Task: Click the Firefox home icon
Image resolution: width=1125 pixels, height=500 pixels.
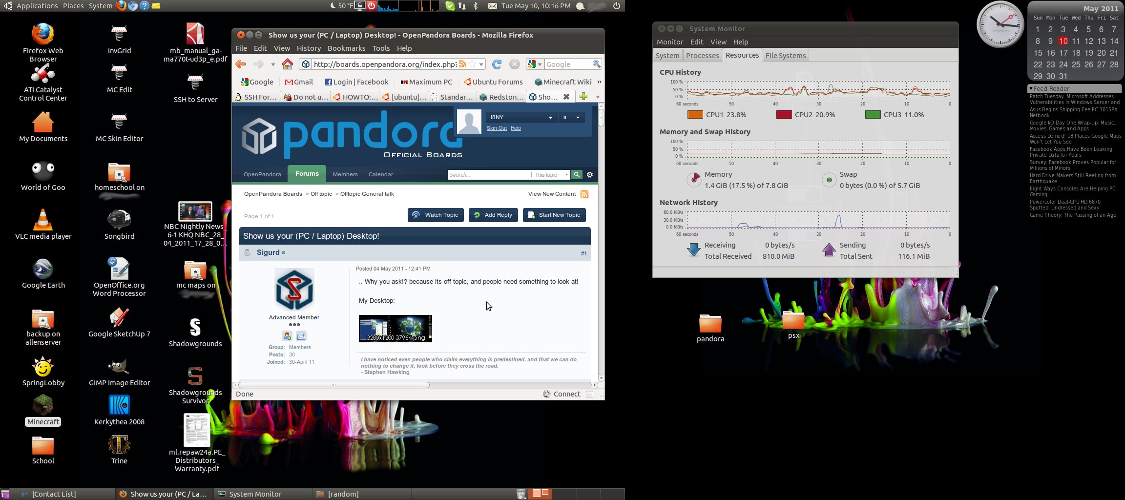Action: 288,64
